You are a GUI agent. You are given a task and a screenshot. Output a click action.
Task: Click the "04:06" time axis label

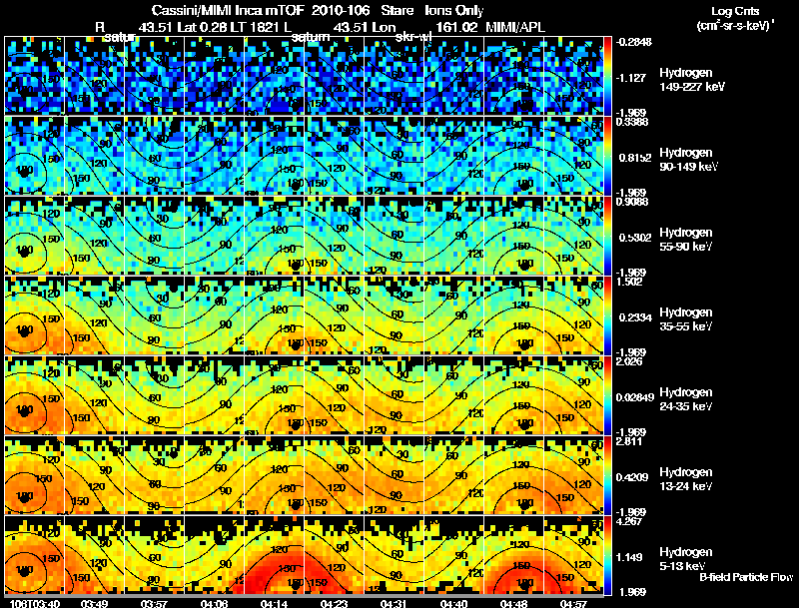(x=214, y=603)
